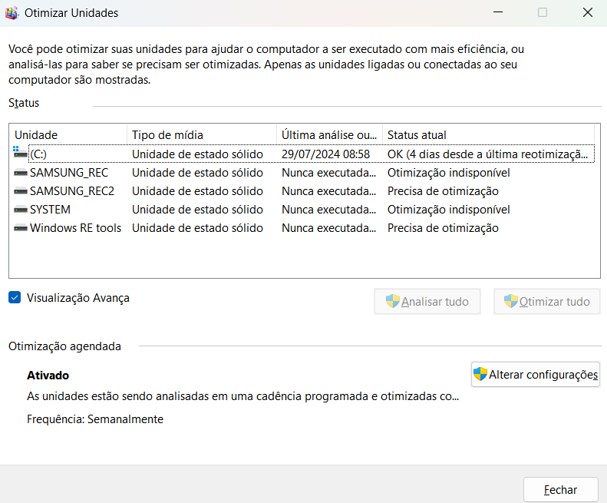Click the Windows RE tools drive icon

point(21,228)
